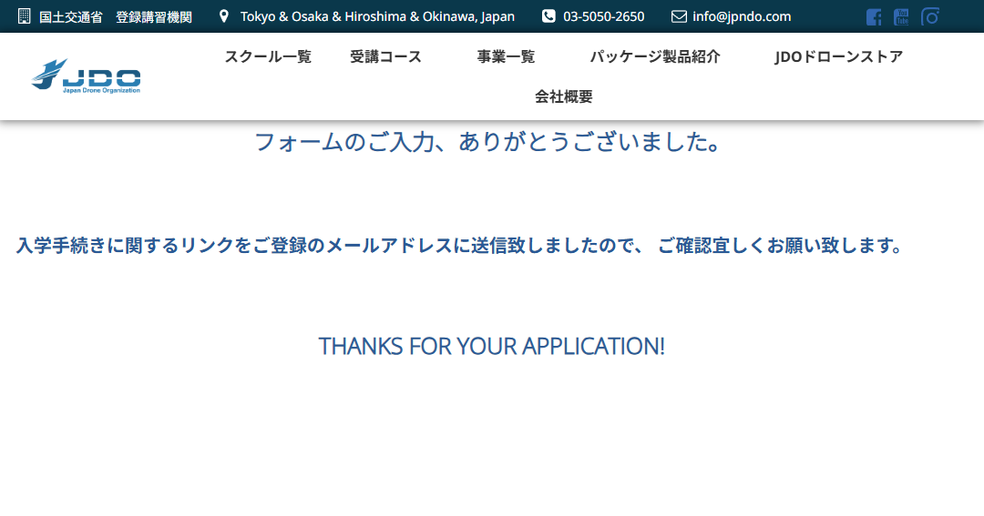Open the 会社概要 page
The width and height of the screenshot is (984, 516).
(x=563, y=96)
